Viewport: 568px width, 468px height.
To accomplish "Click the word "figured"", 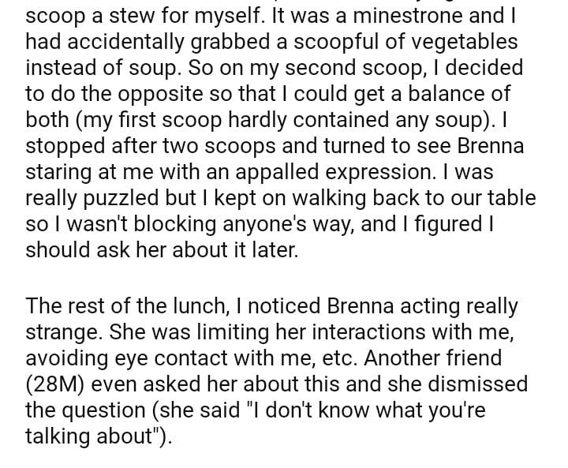I will pyautogui.click(x=445, y=223).
